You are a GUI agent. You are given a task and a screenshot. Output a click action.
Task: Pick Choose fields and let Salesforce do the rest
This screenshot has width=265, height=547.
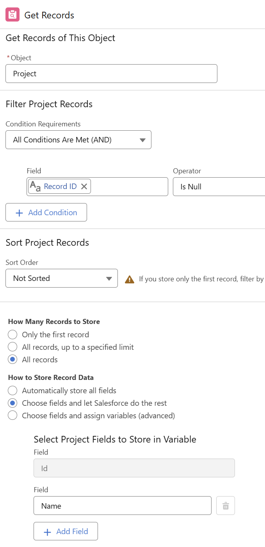(13, 403)
